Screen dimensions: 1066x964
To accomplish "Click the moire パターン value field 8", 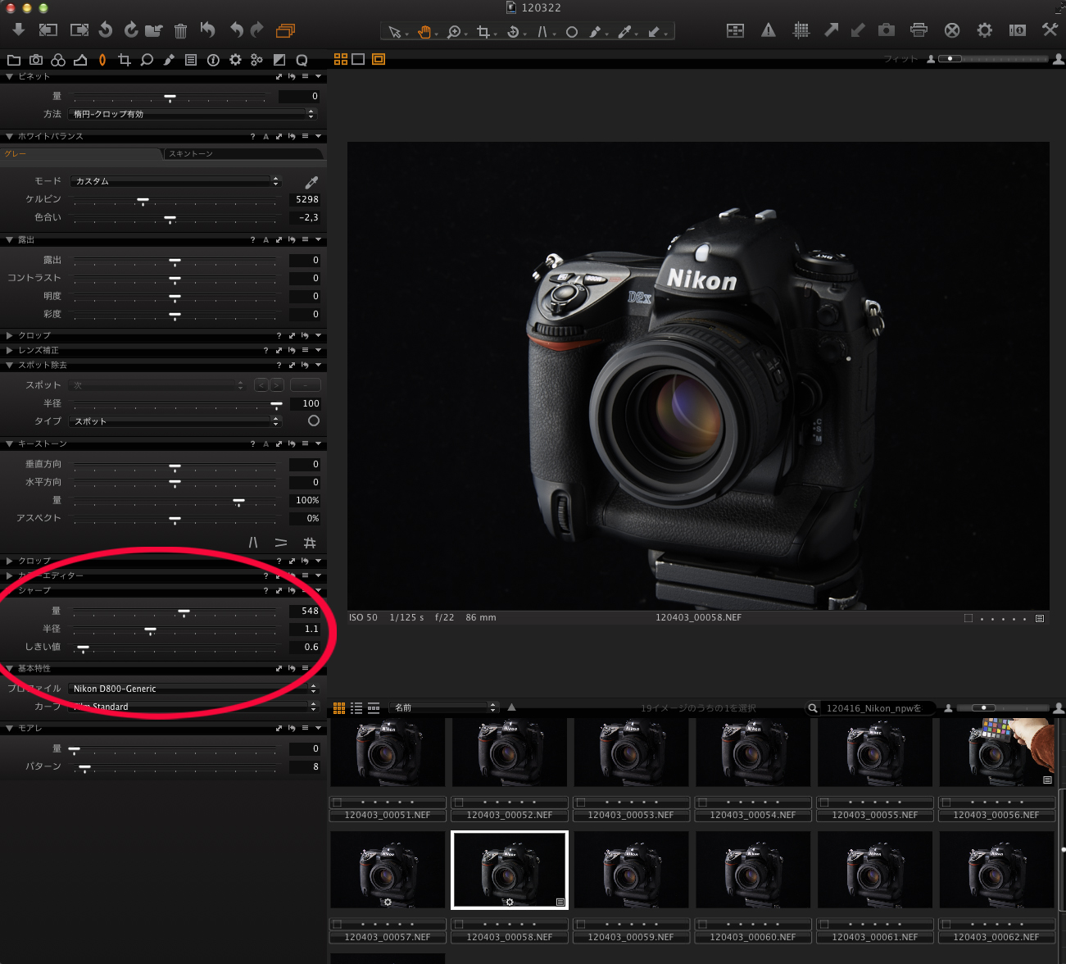I will [x=306, y=766].
